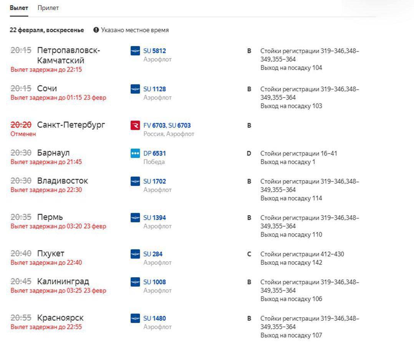This screenshot has width=414, height=348.
Task: Open flight SU 5812 link
Action: pos(154,51)
